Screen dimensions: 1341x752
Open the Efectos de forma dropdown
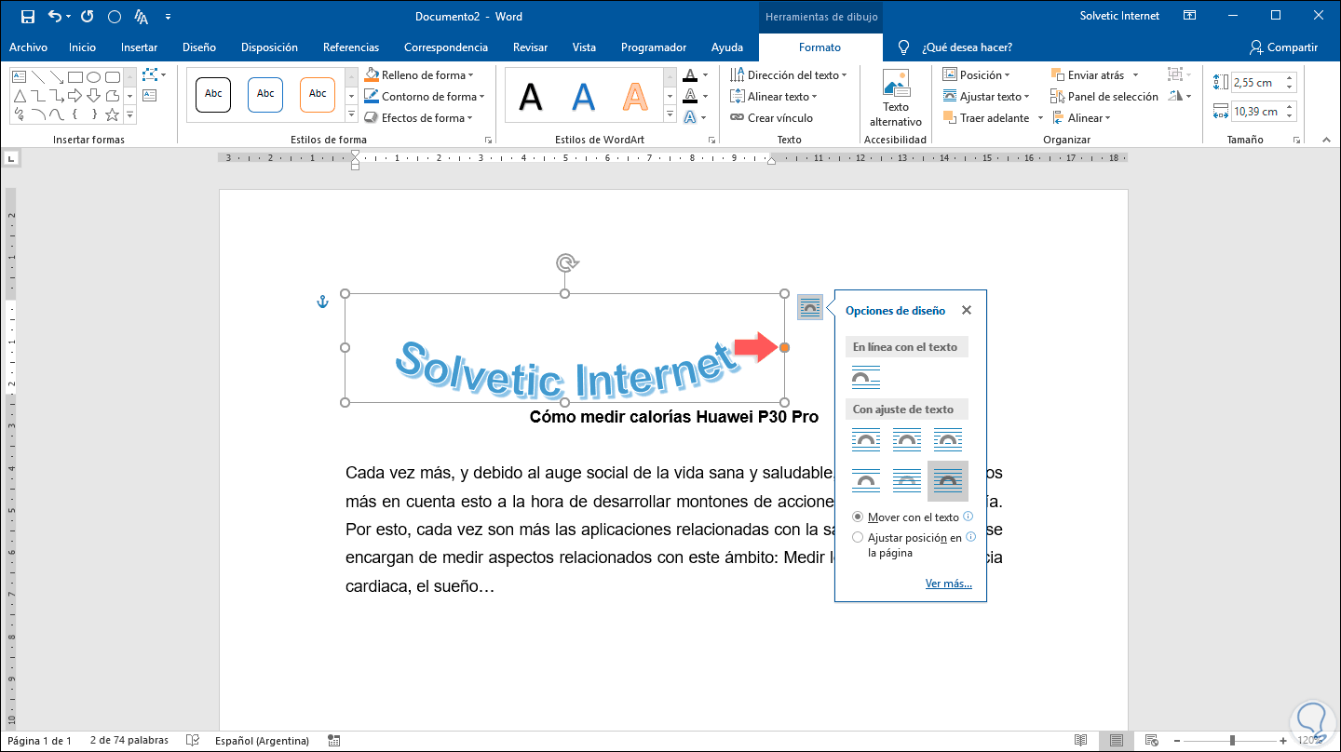click(x=418, y=118)
